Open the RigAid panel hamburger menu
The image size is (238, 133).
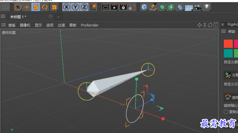(x=223, y=31)
